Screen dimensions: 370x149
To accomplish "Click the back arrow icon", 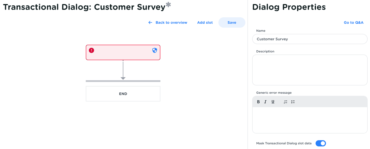I will click(x=150, y=22).
